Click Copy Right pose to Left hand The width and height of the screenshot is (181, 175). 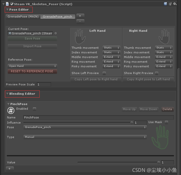pos(148,79)
